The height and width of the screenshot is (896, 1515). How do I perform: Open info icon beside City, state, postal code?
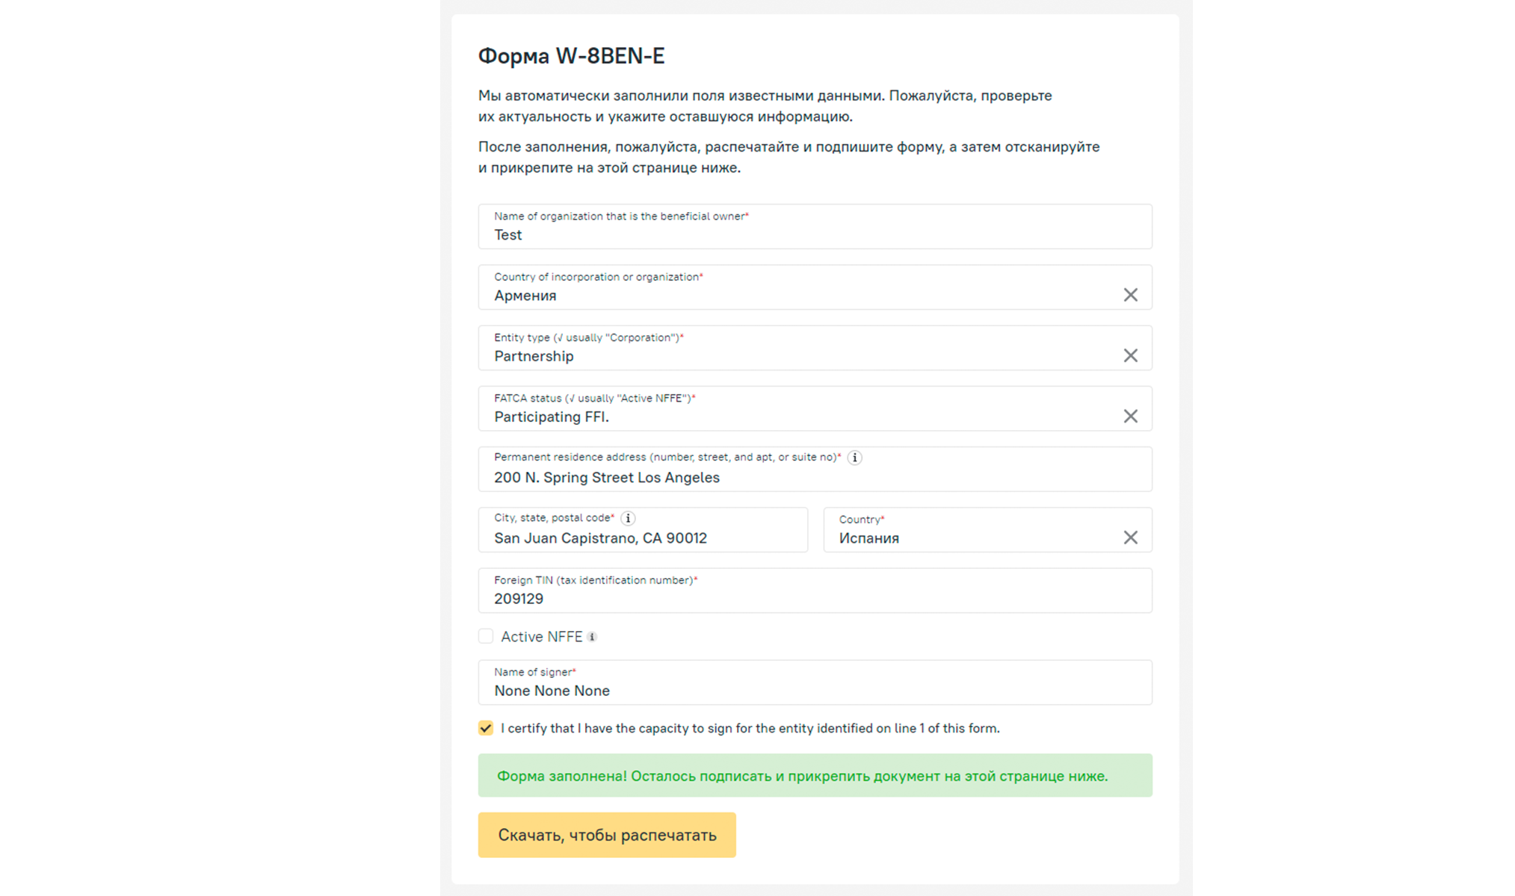tap(628, 518)
